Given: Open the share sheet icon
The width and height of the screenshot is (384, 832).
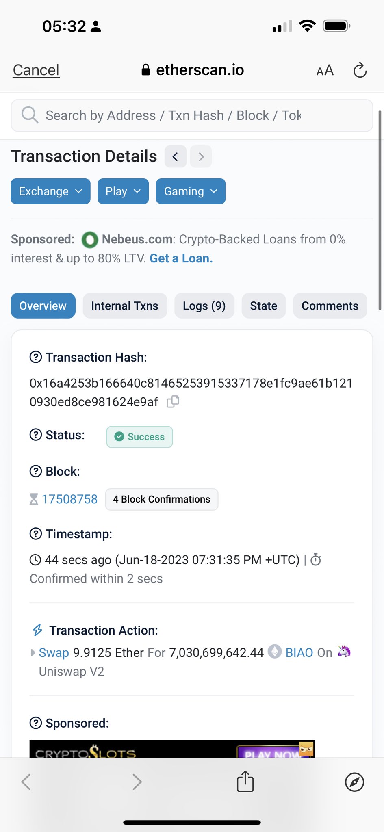Looking at the screenshot, I should point(245,781).
